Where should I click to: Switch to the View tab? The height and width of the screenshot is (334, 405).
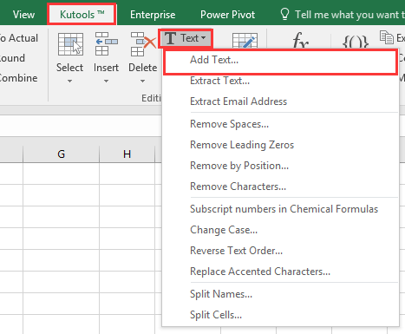23,15
